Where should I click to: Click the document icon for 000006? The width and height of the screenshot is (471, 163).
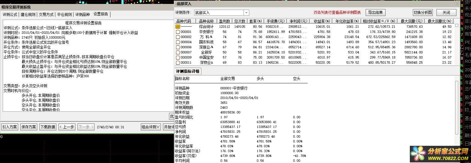[178, 47]
